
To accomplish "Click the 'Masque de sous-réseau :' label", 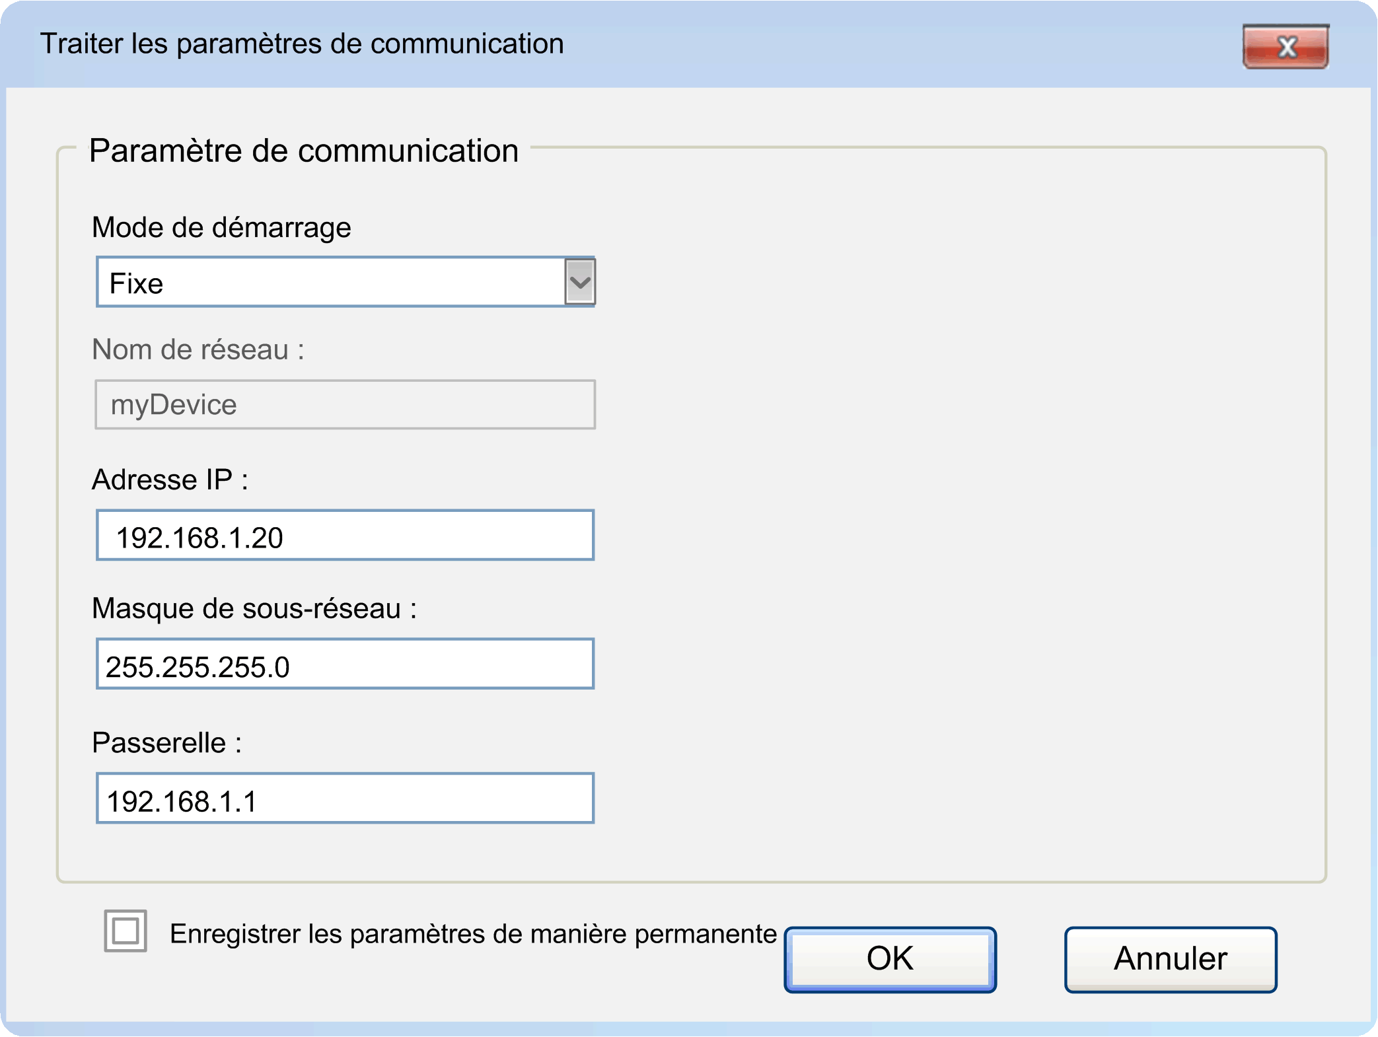I will coord(254,609).
